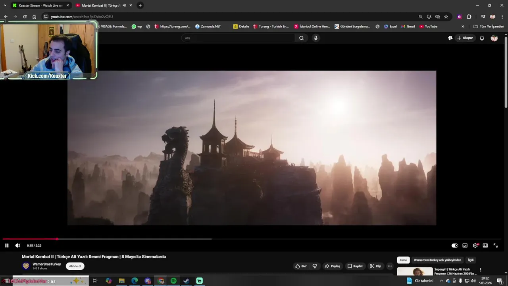This screenshot has width=508, height=286.
Task: Open the WarnerBrosTurkey channel name link
Action: [47, 264]
